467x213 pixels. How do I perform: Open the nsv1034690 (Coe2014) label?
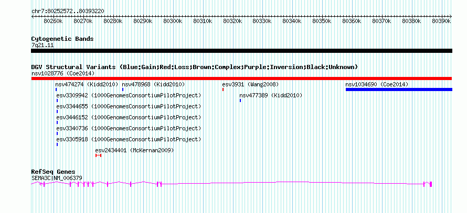pyautogui.click(x=377, y=84)
